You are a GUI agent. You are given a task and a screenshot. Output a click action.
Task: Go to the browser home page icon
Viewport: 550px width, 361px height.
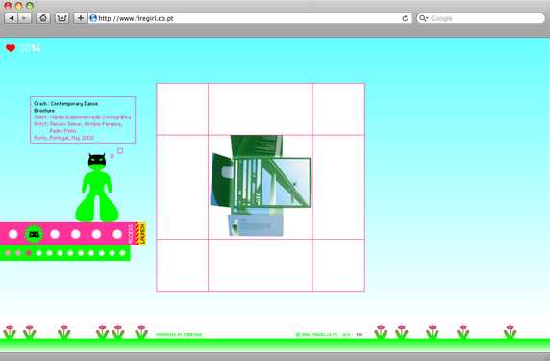pos(43,18)
